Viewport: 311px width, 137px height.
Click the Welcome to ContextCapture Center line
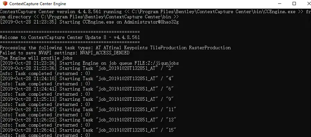pos(70,38)
